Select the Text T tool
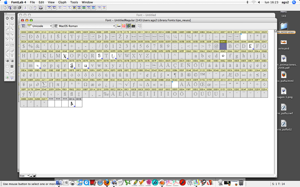Image resolution: width=300 pixels, height=187 pixels. (x=12, y=56)
